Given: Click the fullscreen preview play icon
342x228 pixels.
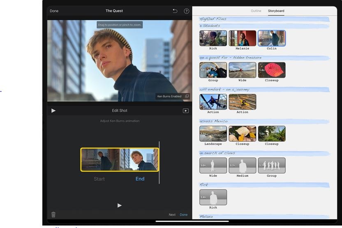Looking at the screenshot, I should tap(186, 111).
